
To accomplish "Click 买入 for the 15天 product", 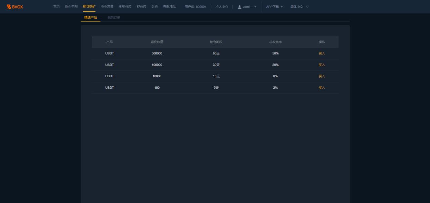I will point(322,76).
